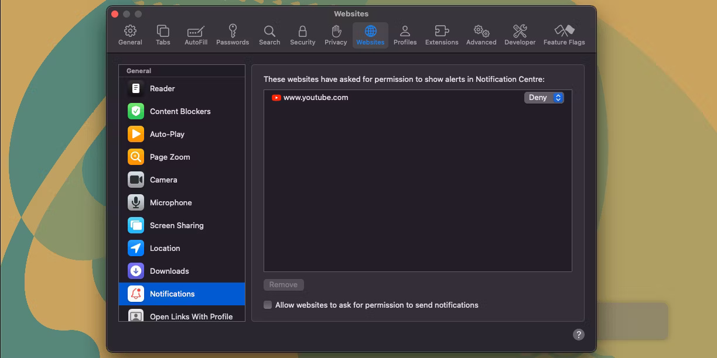Open Microphone permissions list
The image size is (717, 358).
point(170,202)
